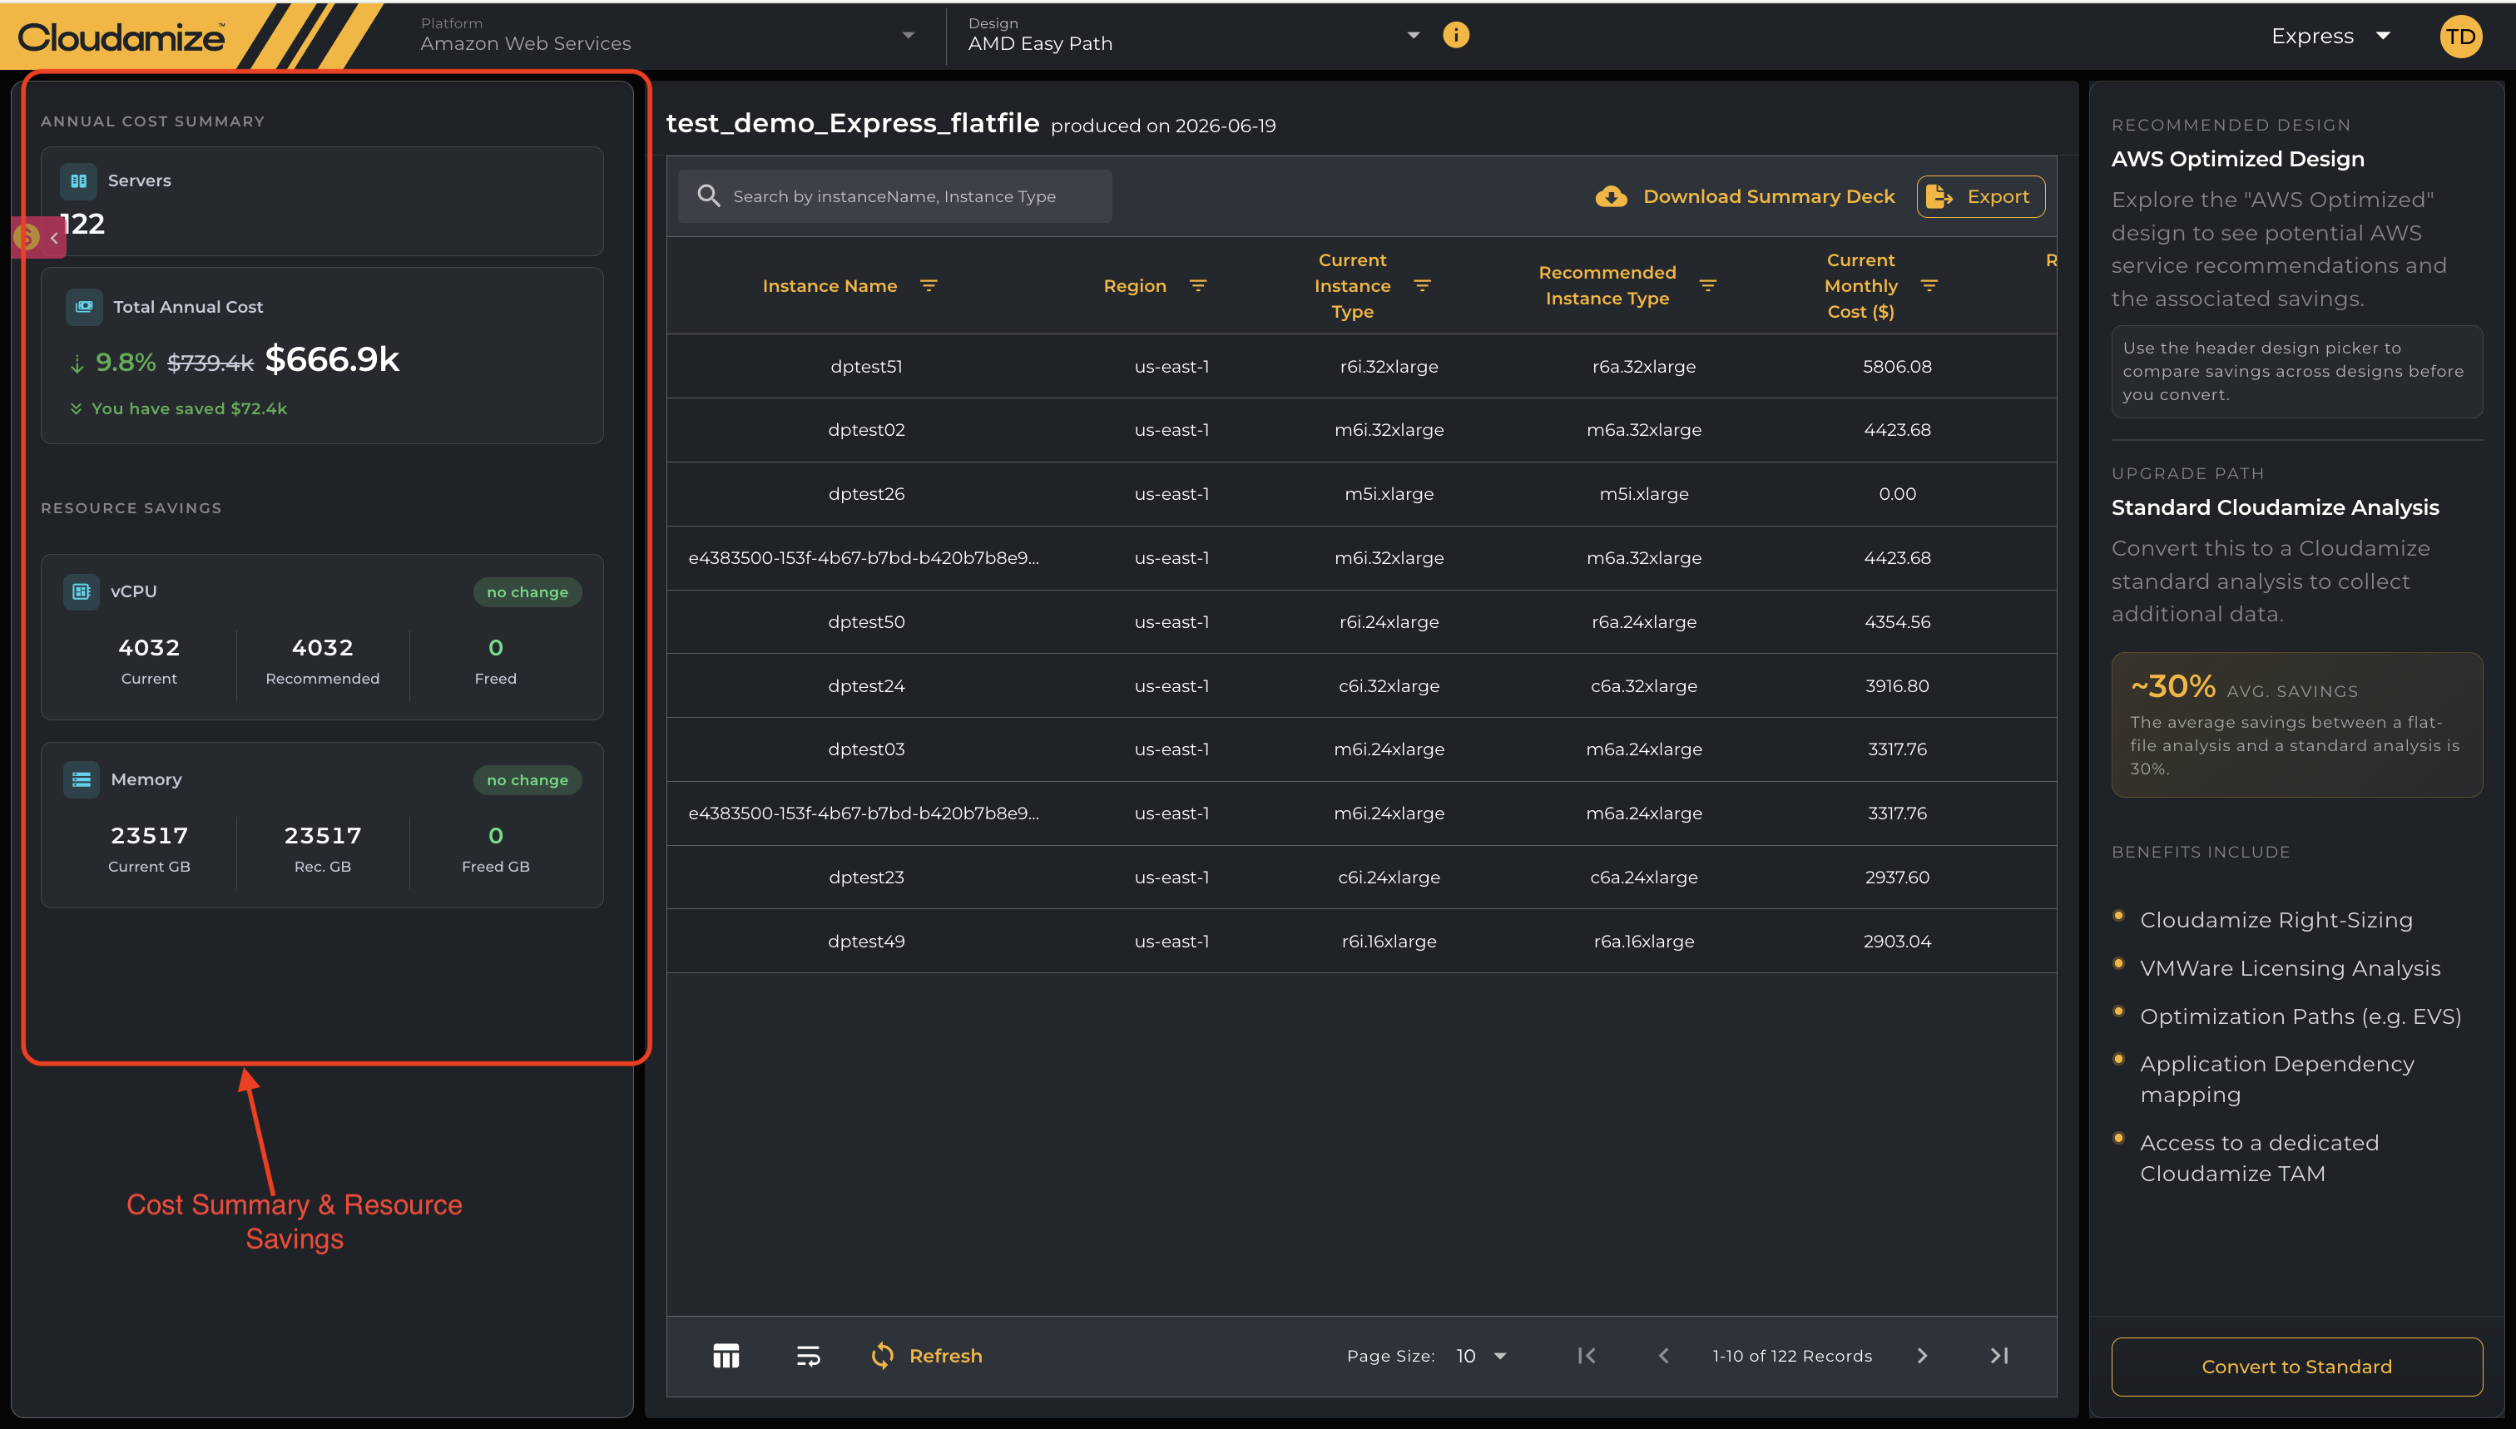Viewport: 2516px width, 1429px height.
Task: Click the Refresh button
Action: pos(926,1356)
